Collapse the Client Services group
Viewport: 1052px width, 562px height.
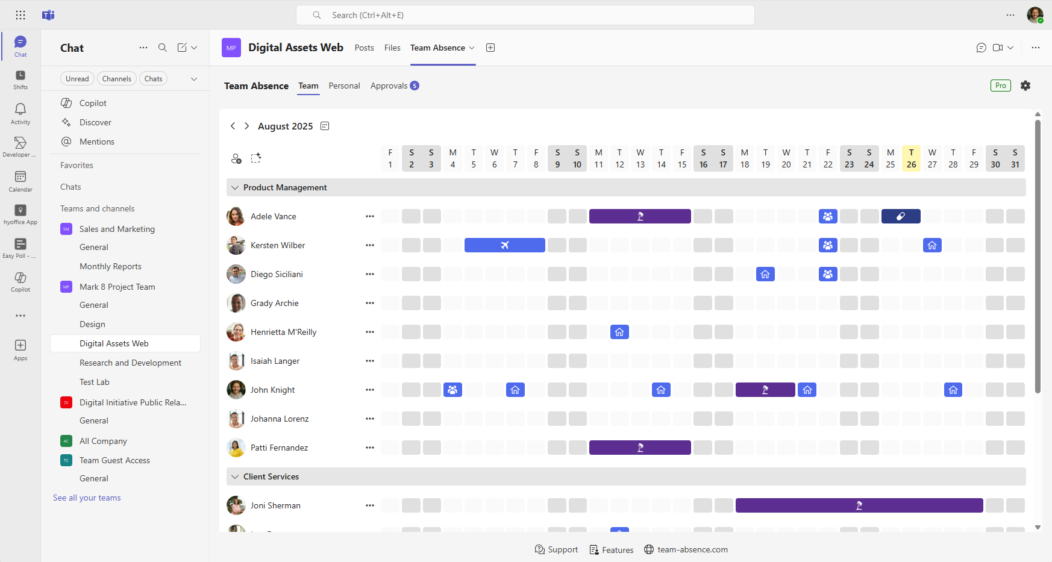(x=235, y=476)
